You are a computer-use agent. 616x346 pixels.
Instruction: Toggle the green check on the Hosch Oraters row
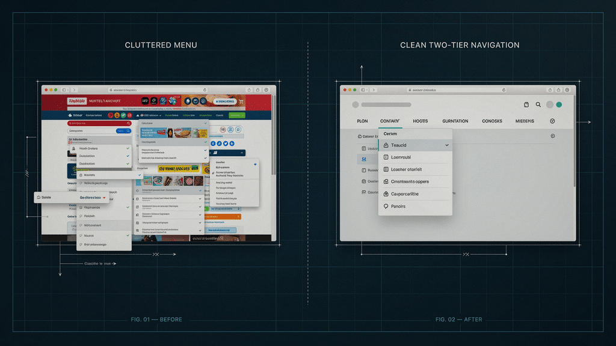(x=128, y=148)
